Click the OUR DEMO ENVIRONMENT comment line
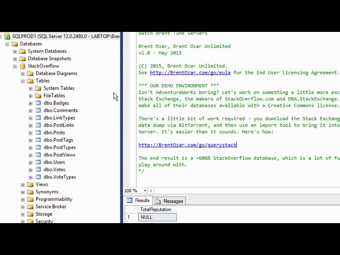Screen dimensions: 340x255 coord(178,86)
